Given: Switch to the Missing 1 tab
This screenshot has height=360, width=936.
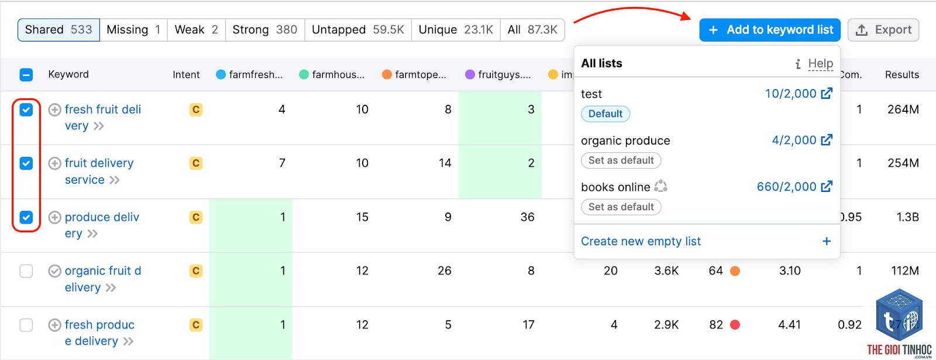Looking at the screenshot, I should pyautogui.click(x=133, y=30).
